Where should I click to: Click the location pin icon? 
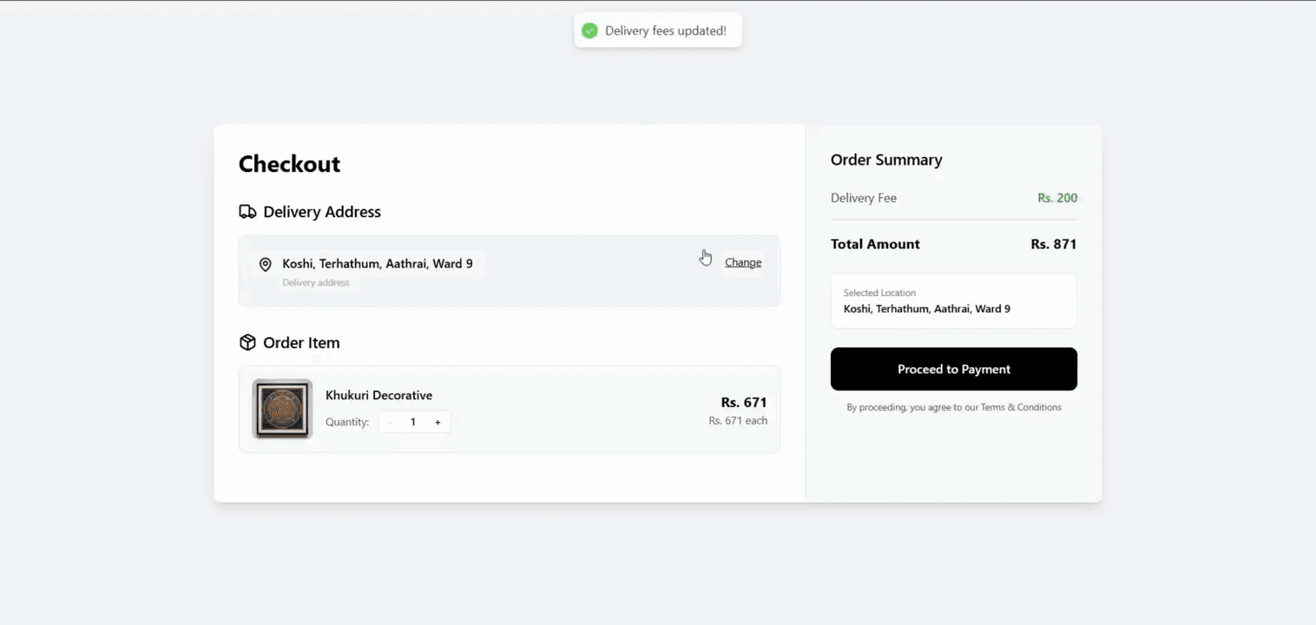[266, 265]
